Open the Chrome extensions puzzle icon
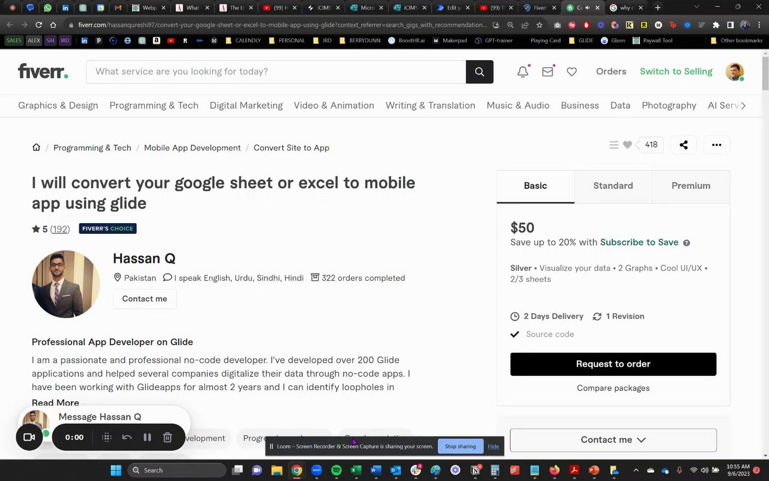 (x=716, y=25)
